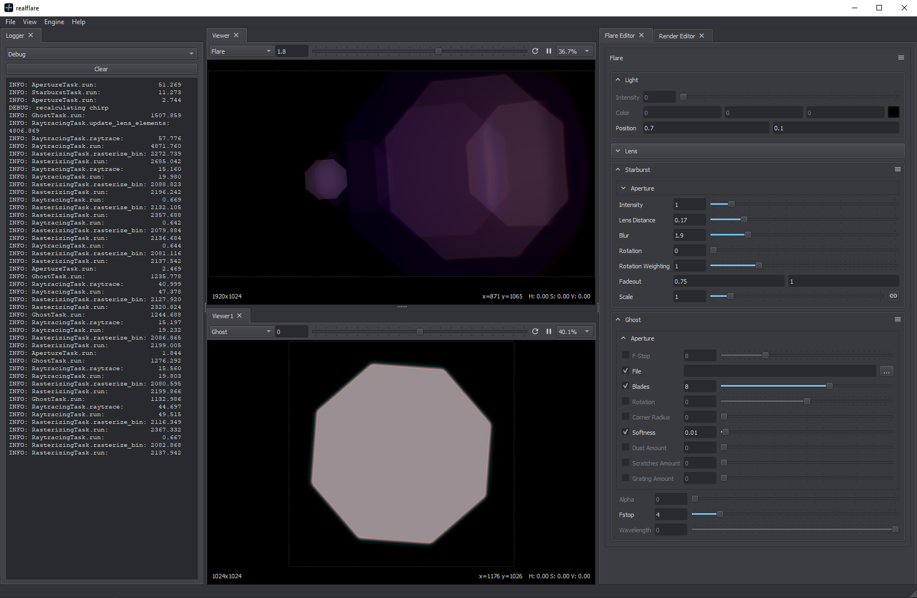Adjust the Blur slider
The width and height of the screenshot is (917, 598).
[x=804, y=234]
